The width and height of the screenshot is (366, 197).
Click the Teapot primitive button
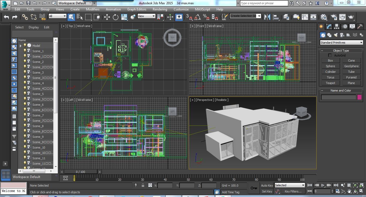(x=330, y=83)
